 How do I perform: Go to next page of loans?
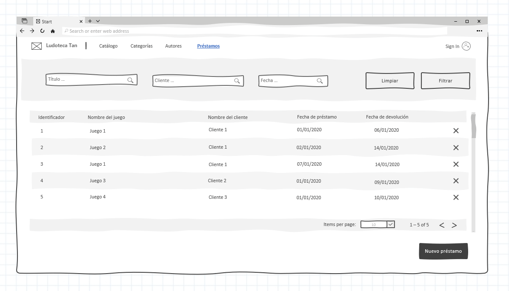[x=454, y=225]
